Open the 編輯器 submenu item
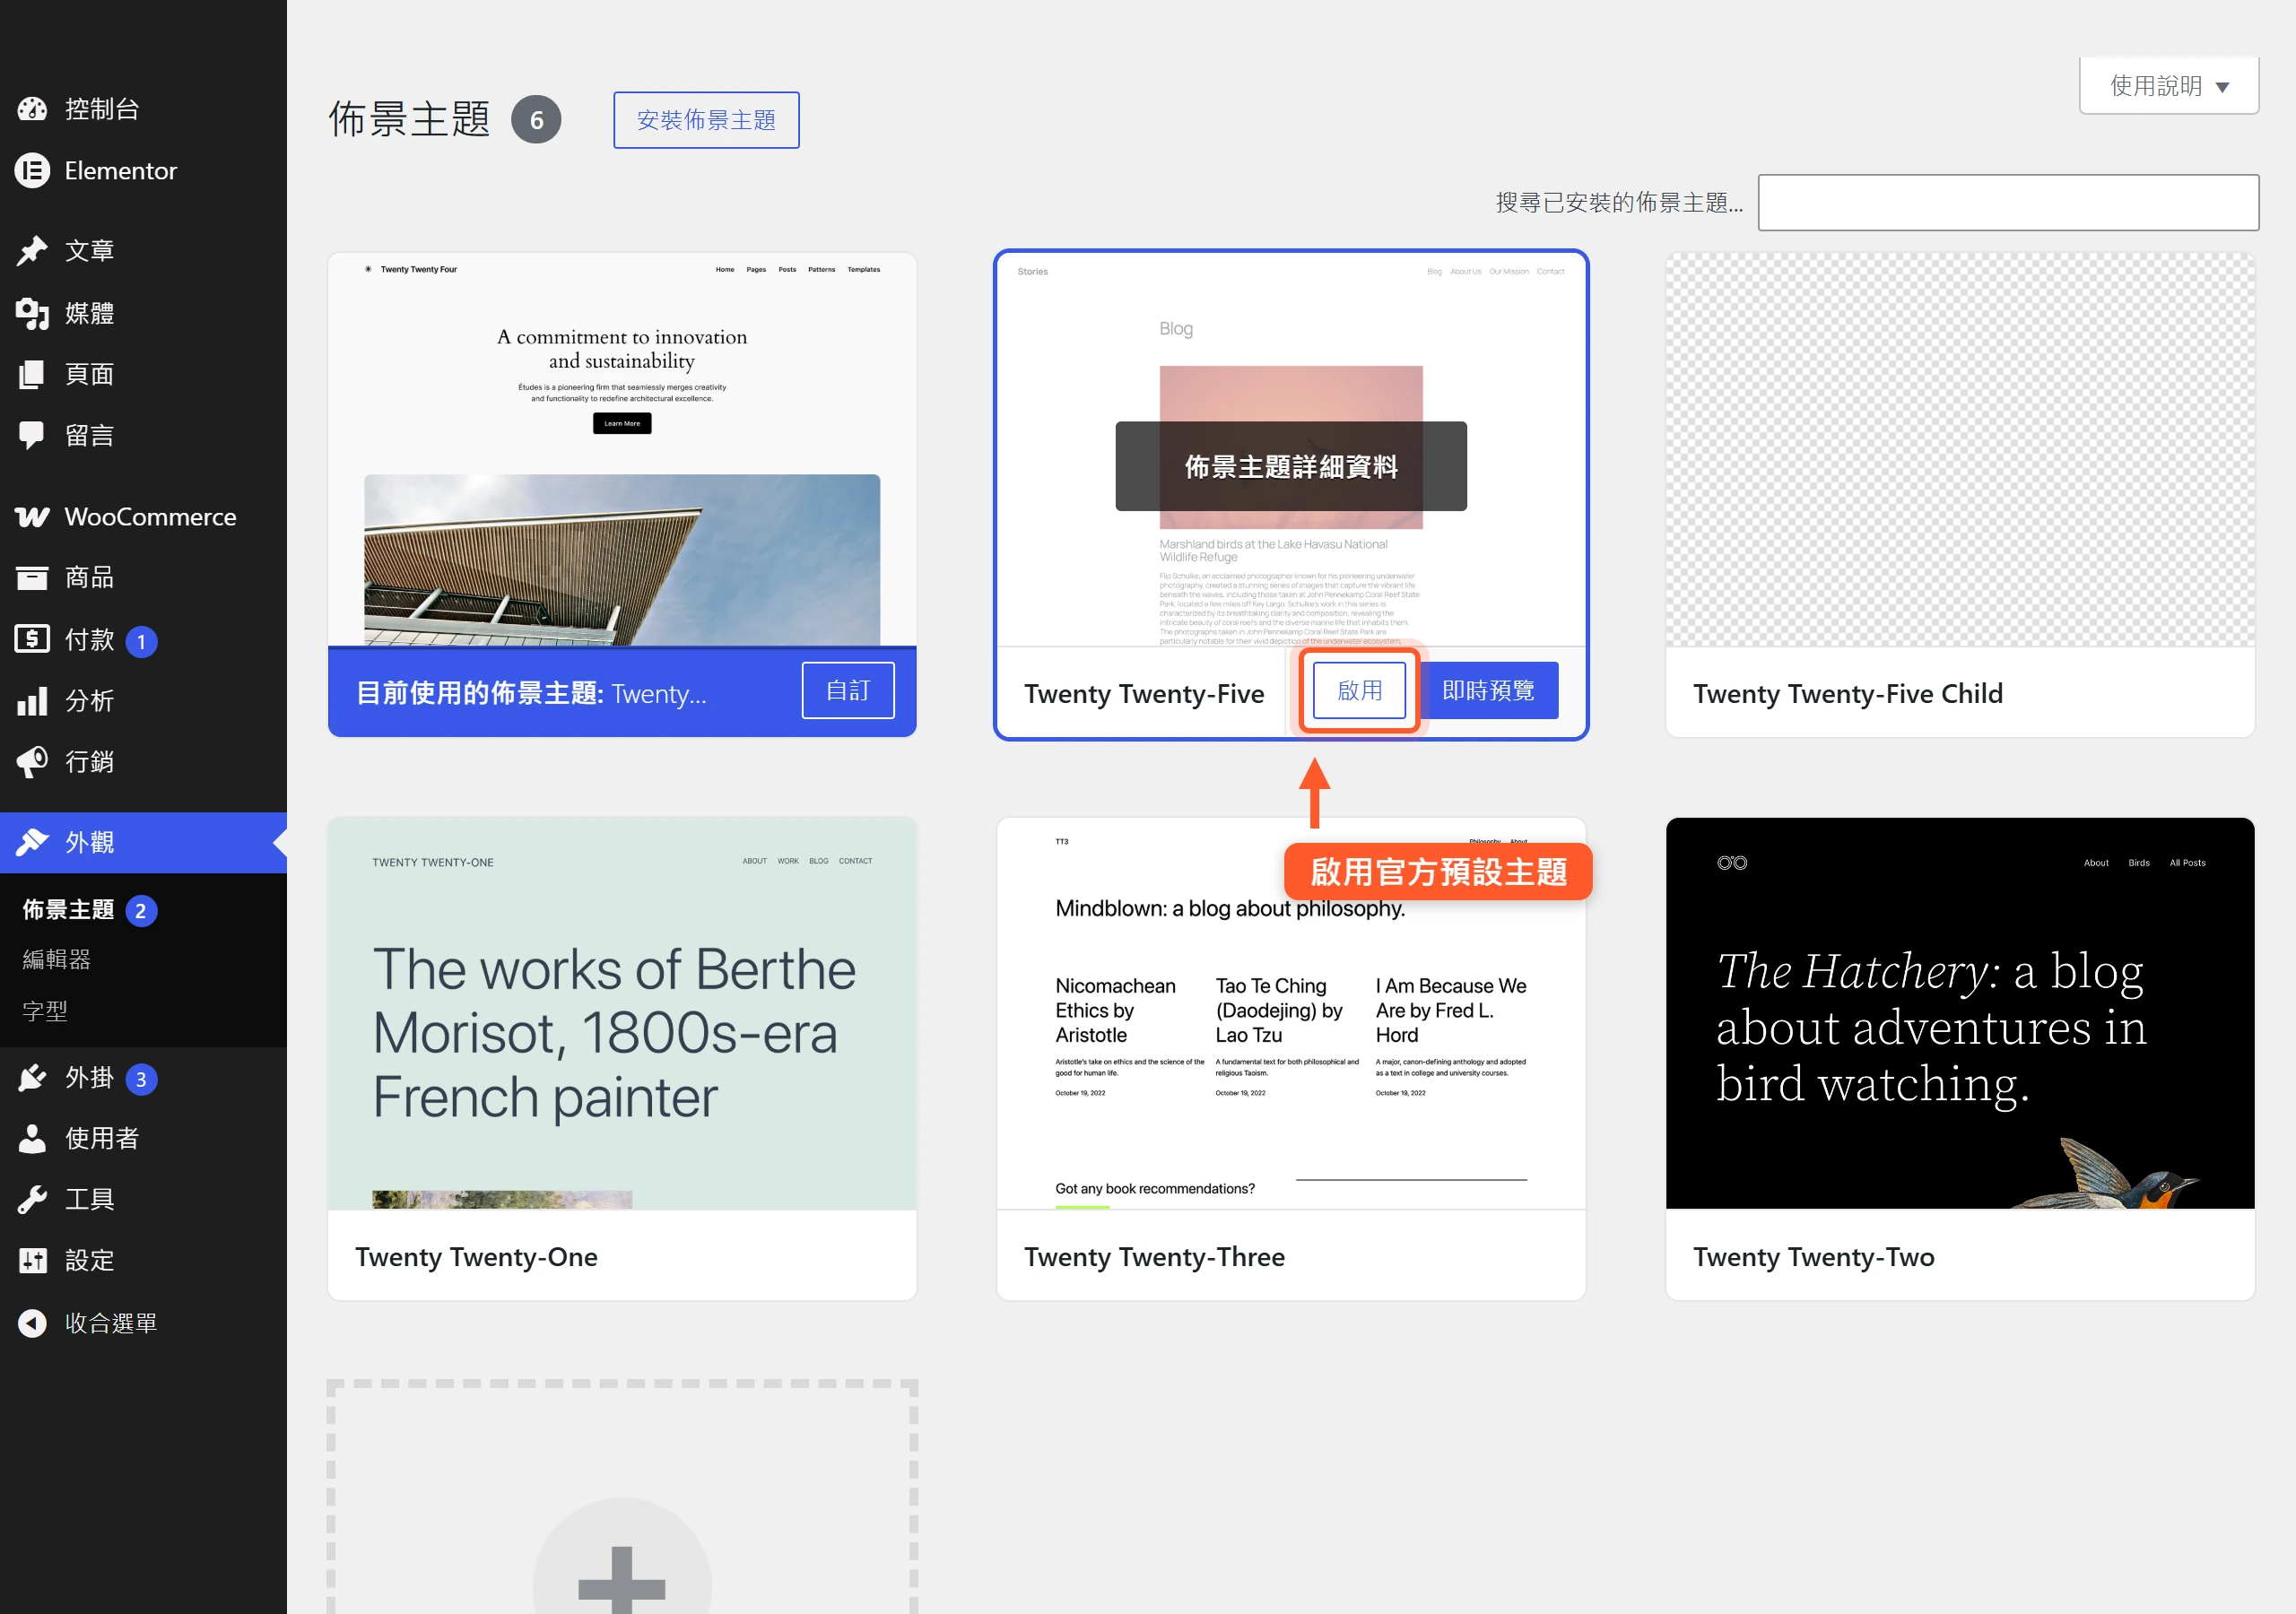Screen dimensions: 2296x1614 pos(57,959)
